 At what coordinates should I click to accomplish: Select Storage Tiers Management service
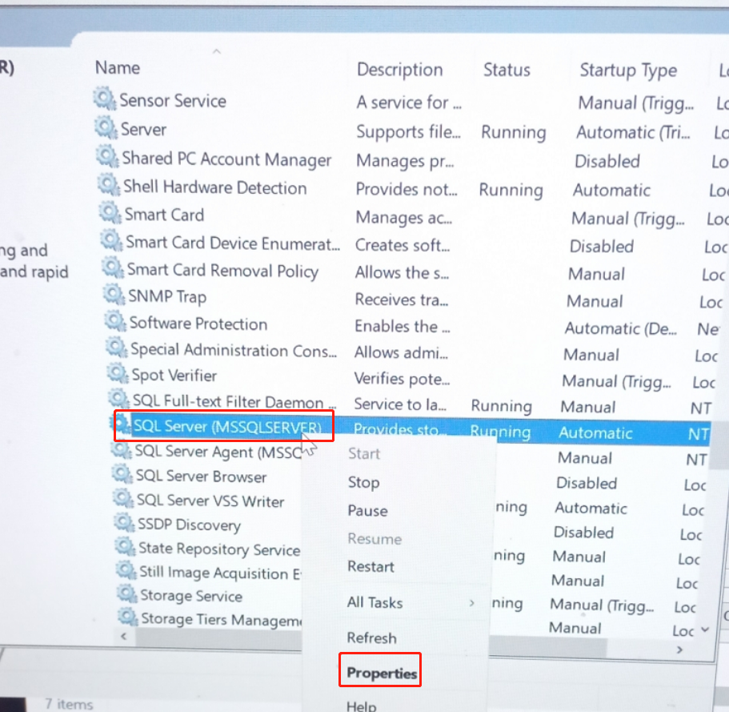coord(222,619)
